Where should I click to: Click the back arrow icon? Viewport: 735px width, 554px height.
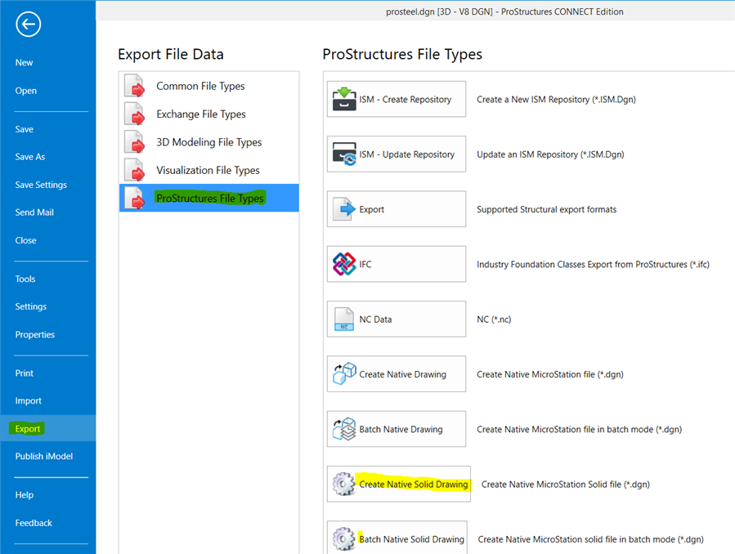point(28,25)
